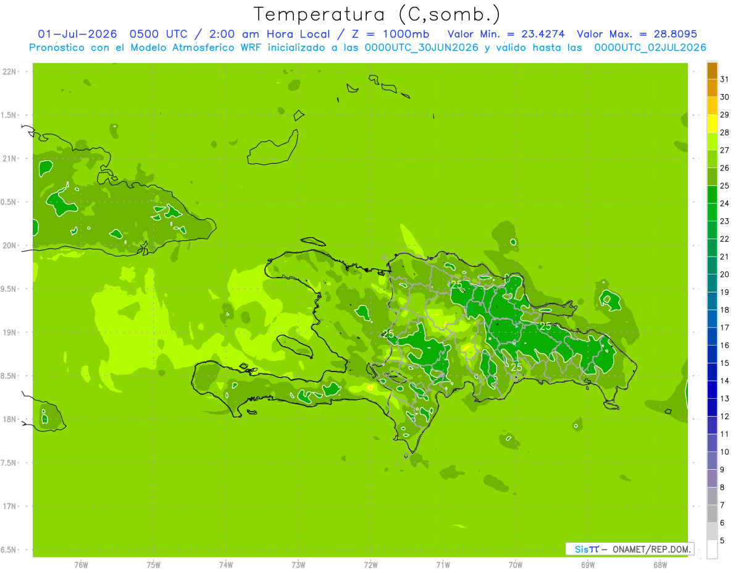The image size is (741, 573).
Task: Click the legend value label 5
Action: pyautogui.click(x=722, y=540)
